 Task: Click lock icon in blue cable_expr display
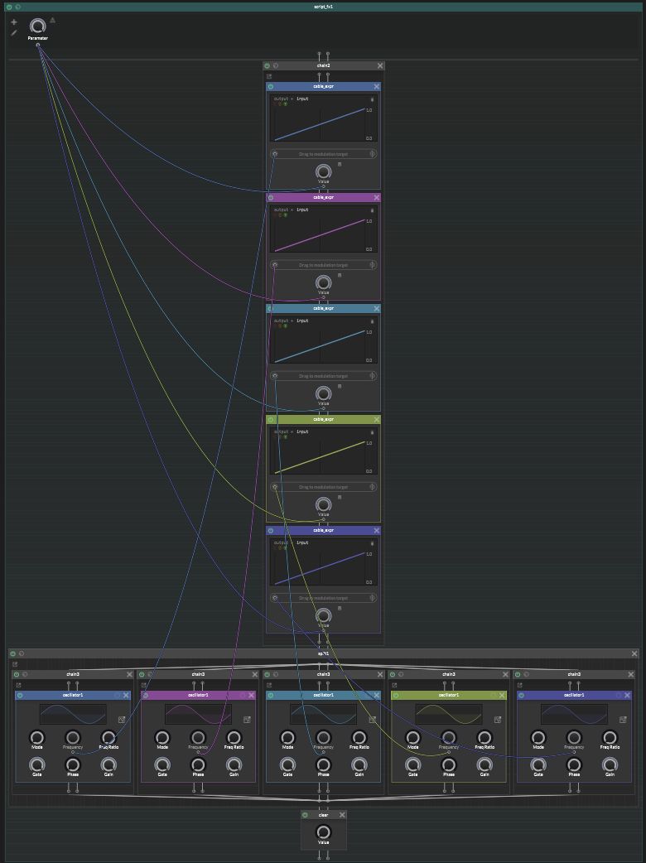[372, 99]
